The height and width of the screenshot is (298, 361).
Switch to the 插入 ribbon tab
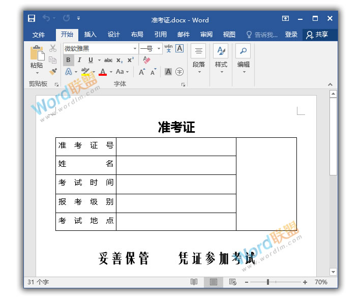(90, 35)
